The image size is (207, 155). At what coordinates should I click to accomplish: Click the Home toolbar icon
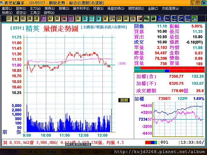(188, 19)
